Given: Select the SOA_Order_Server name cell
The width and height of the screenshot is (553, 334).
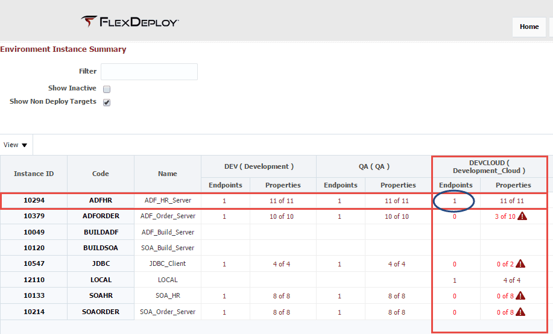Looking at the screenshot, I should coord(168,312).
